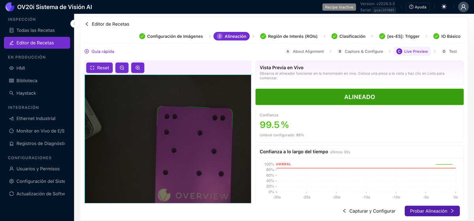Go back to Capturar y Configurar
Image resolution: width=474 pixels, height=221 pixels.
[x=369, y=211]
